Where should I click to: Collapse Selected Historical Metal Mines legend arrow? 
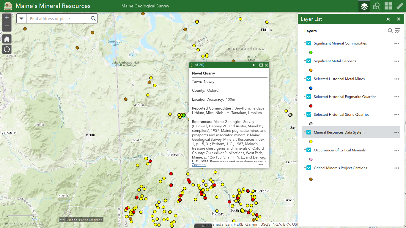(305, 79)
